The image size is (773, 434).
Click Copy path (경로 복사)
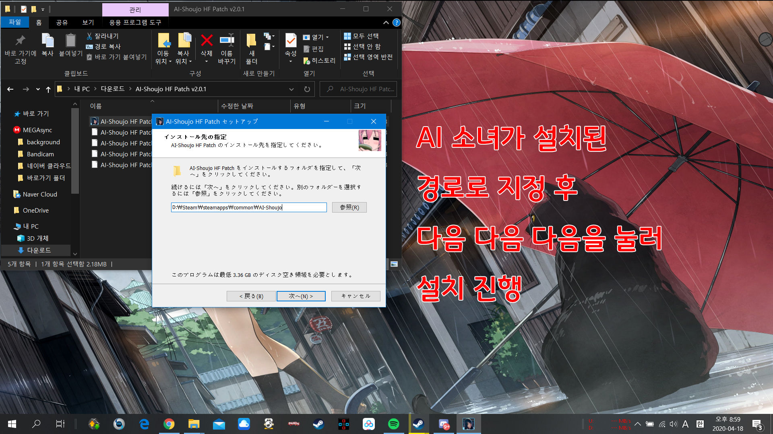103,47
